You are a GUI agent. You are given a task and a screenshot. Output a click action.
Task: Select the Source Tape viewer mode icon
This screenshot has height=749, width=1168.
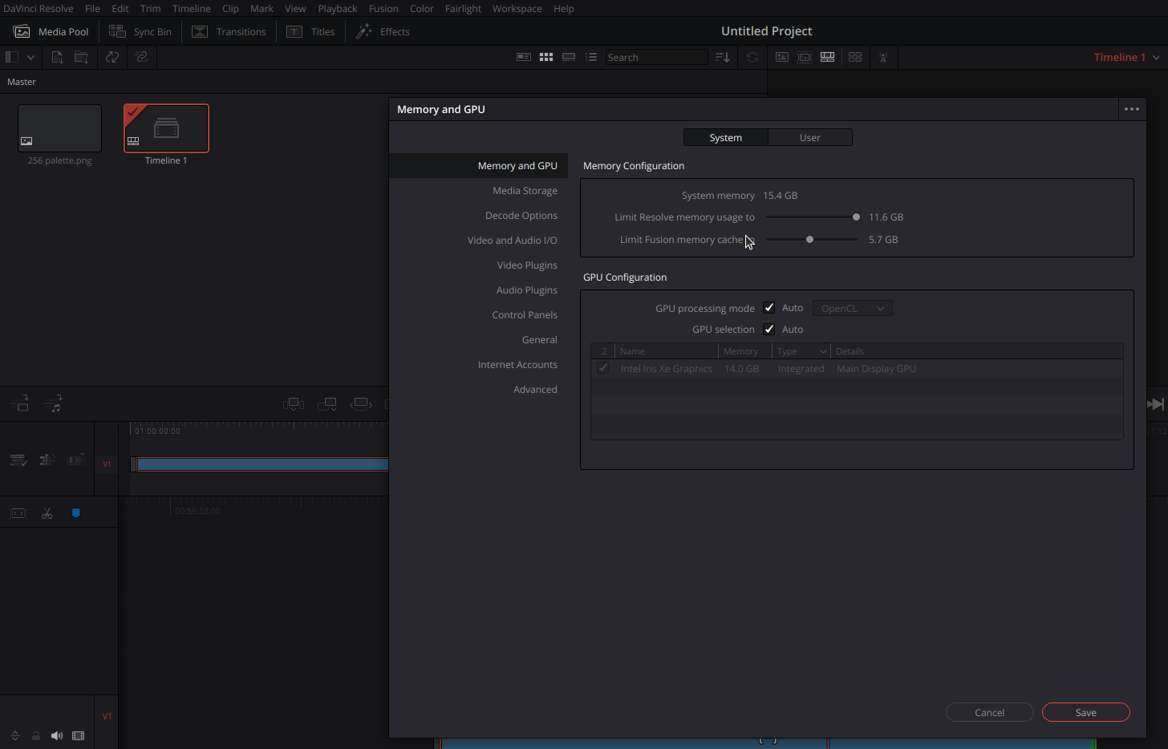pyautogui.click(x=805, y=57)
